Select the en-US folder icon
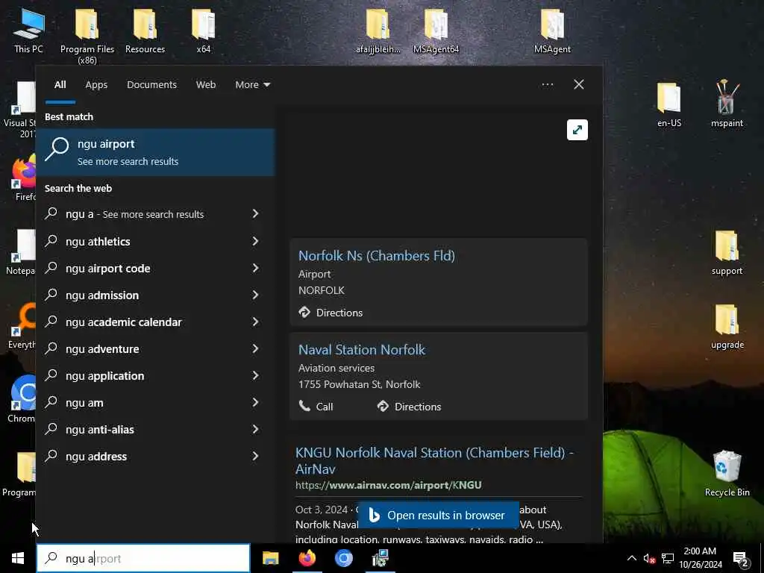 tap(669, 104)
